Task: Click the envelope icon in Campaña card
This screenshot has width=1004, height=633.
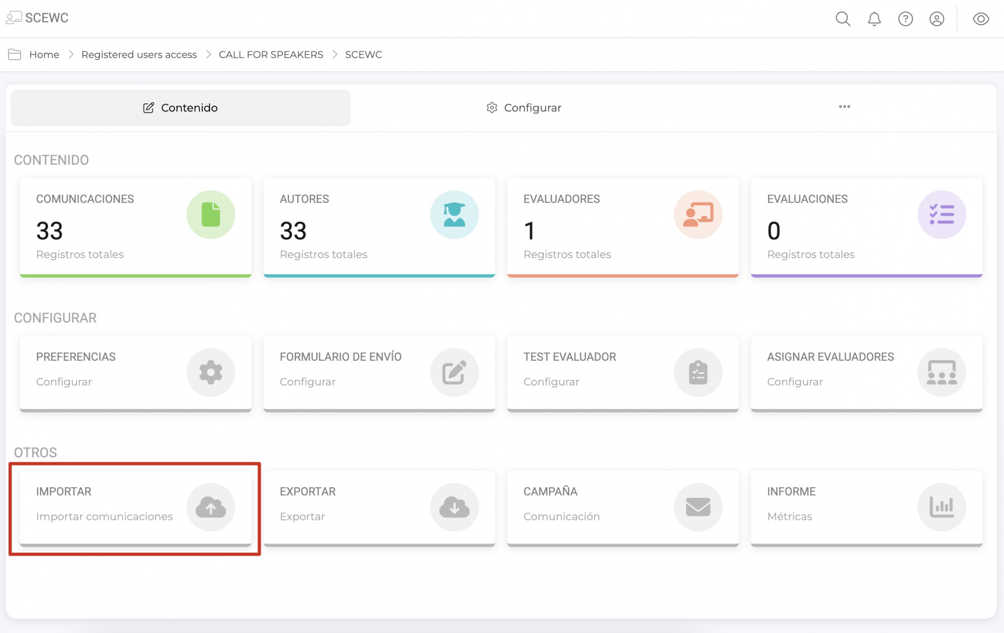Action: pos(698,507)
